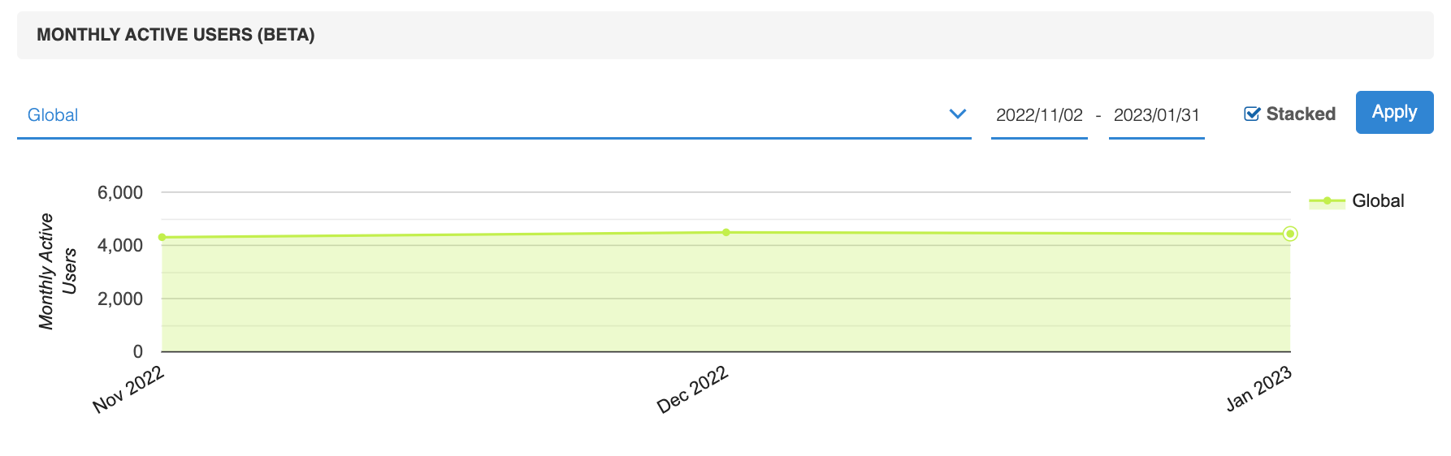Toggle Global series via legend label
This screenshot has width=1451, height=456.
[1378, 201]
